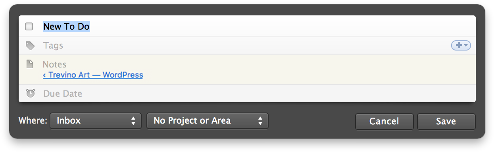The height and width of the screenshot is (152, 494).
Task: Cancel the new to-do dialog
Action: click(384, 122)
